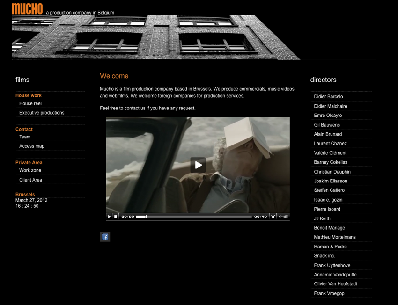398x305 pixels.
Task: Toggle fullscreen mode on the video player
Action: click(x=273, y=217)
